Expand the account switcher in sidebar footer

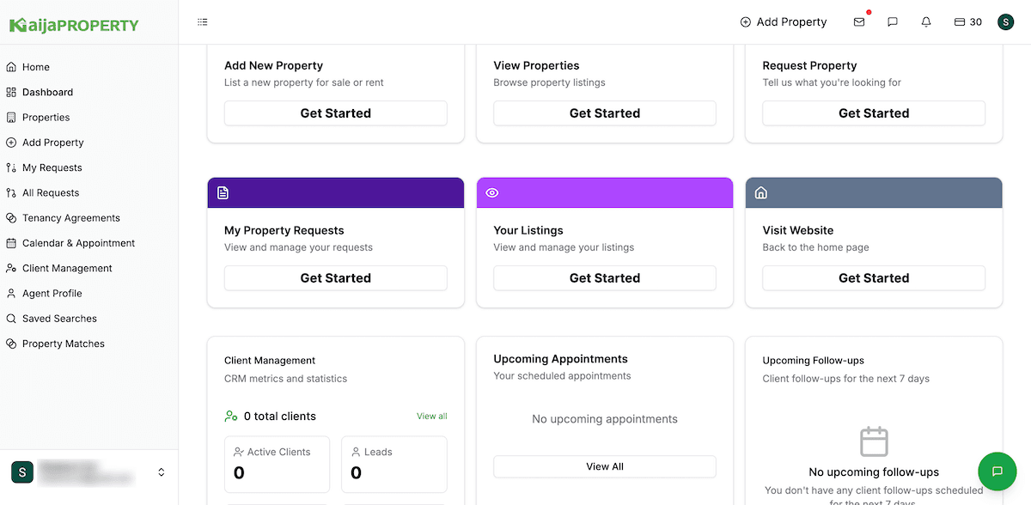click(161, 472)
